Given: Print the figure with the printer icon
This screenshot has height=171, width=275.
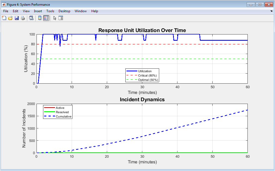Looking at the screenshot, I should (23, 18).
